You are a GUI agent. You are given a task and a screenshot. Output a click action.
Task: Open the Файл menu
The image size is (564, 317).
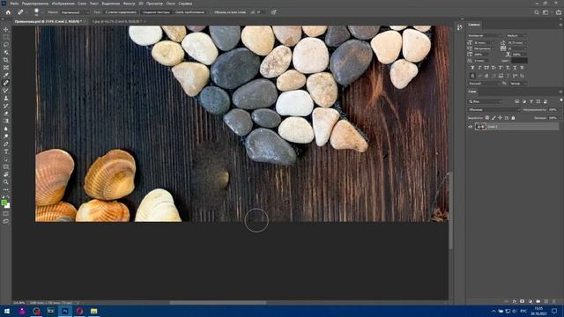[14, 4]
